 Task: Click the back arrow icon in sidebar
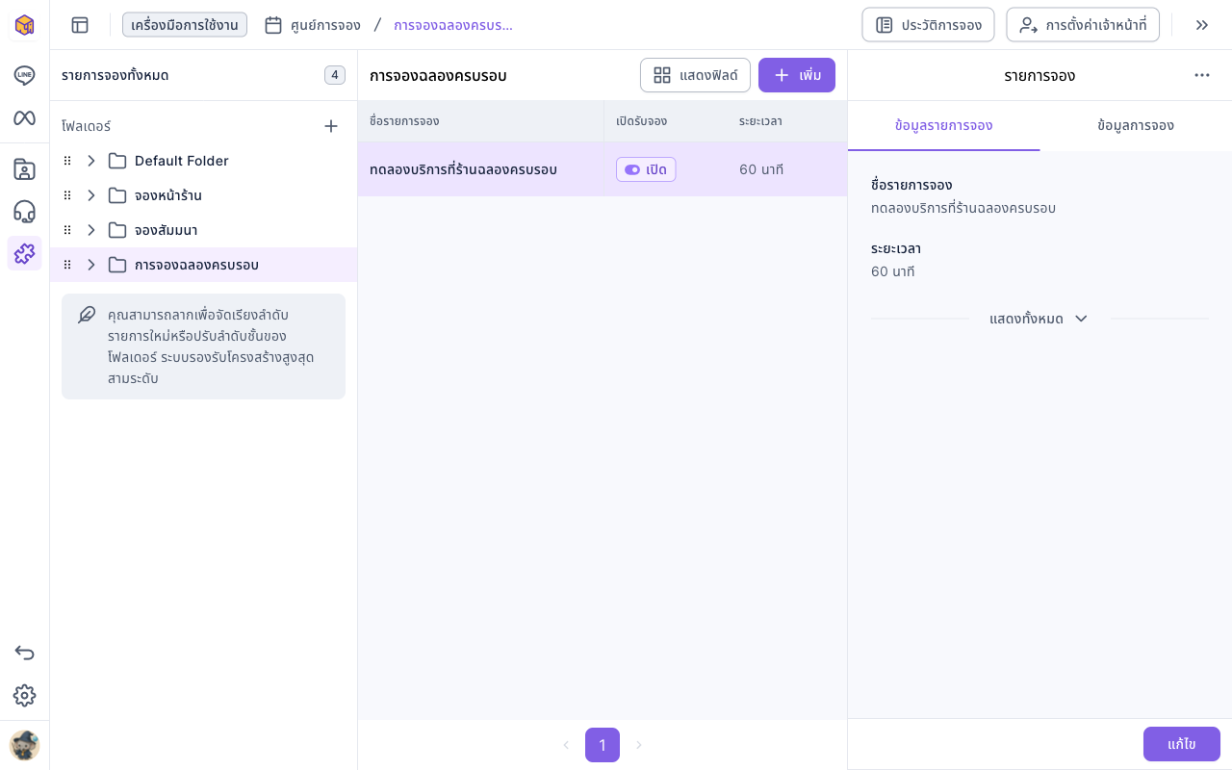pos(24,654)
